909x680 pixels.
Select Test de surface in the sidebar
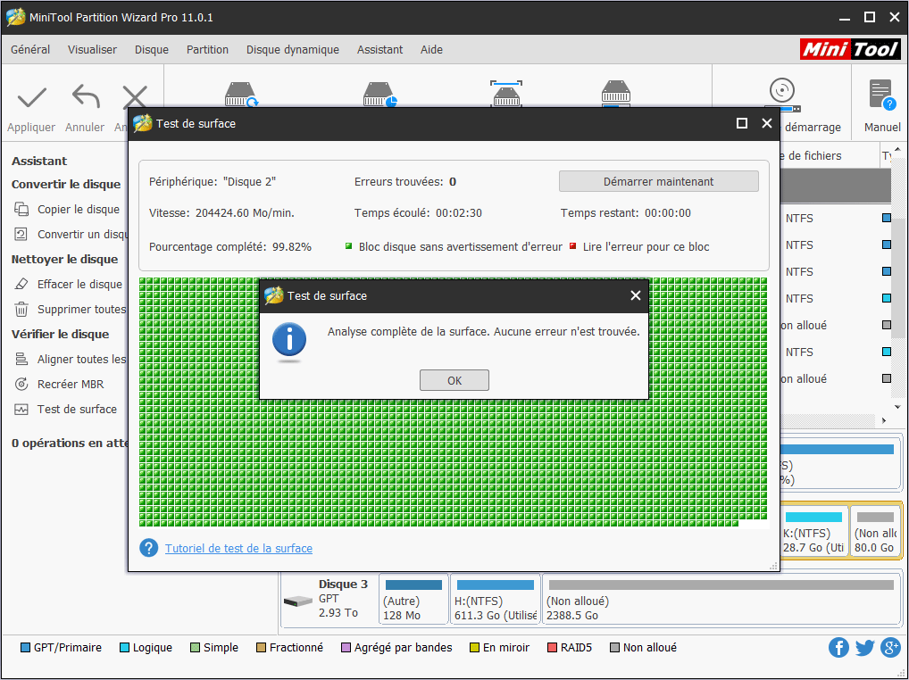coord(65,409)
